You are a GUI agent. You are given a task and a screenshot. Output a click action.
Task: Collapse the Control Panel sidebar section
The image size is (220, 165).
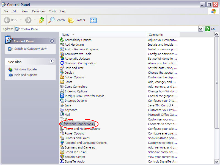(x=52, y=41)
